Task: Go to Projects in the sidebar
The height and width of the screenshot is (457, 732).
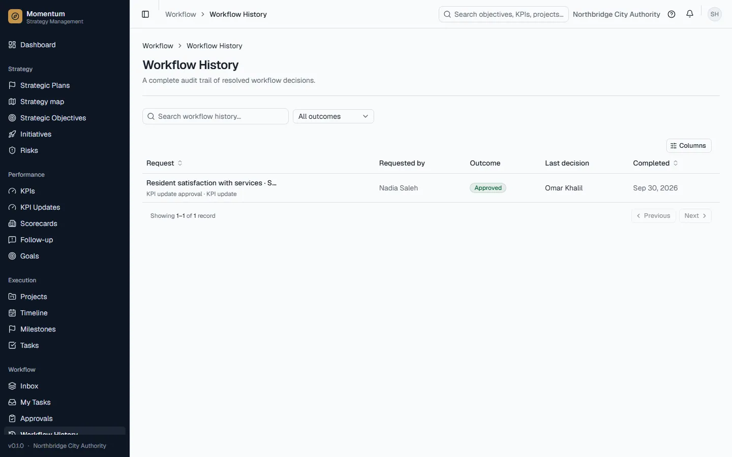Action: point(65,297)
